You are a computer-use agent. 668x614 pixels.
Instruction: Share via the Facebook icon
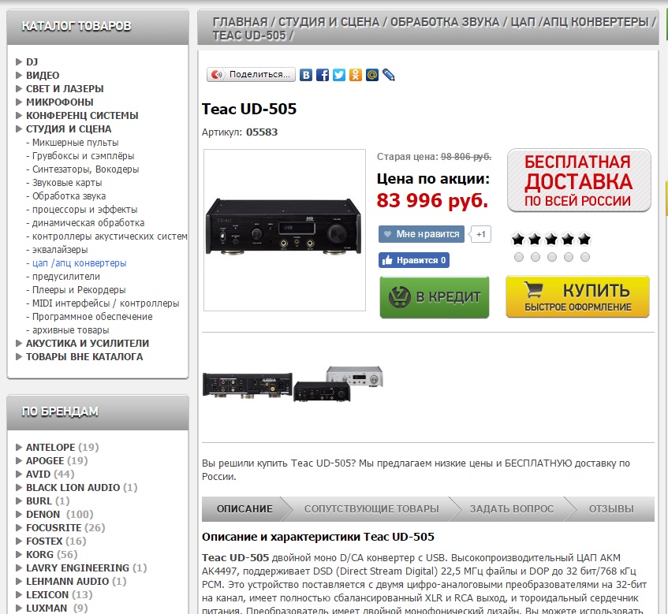click(x=323, y=75)
